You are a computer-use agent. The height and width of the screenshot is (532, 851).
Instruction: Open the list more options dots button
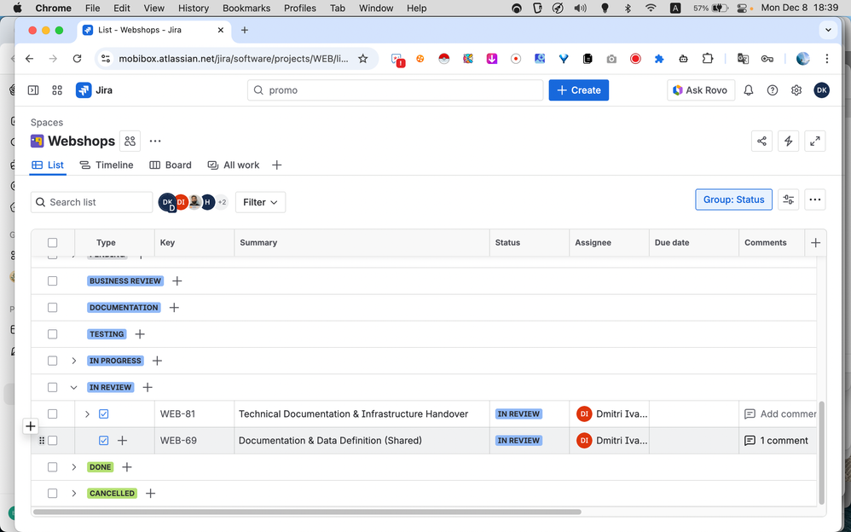pos(815,199)
